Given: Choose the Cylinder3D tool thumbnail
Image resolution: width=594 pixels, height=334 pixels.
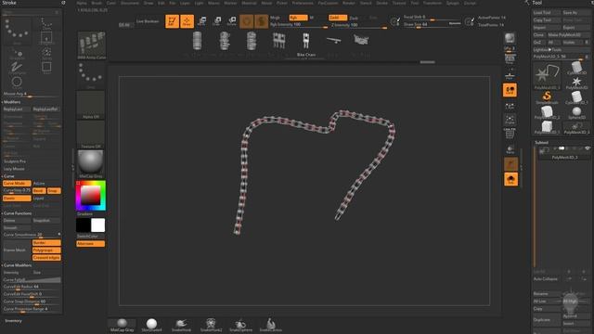Looking at the screenshot, I should [576, 68].
